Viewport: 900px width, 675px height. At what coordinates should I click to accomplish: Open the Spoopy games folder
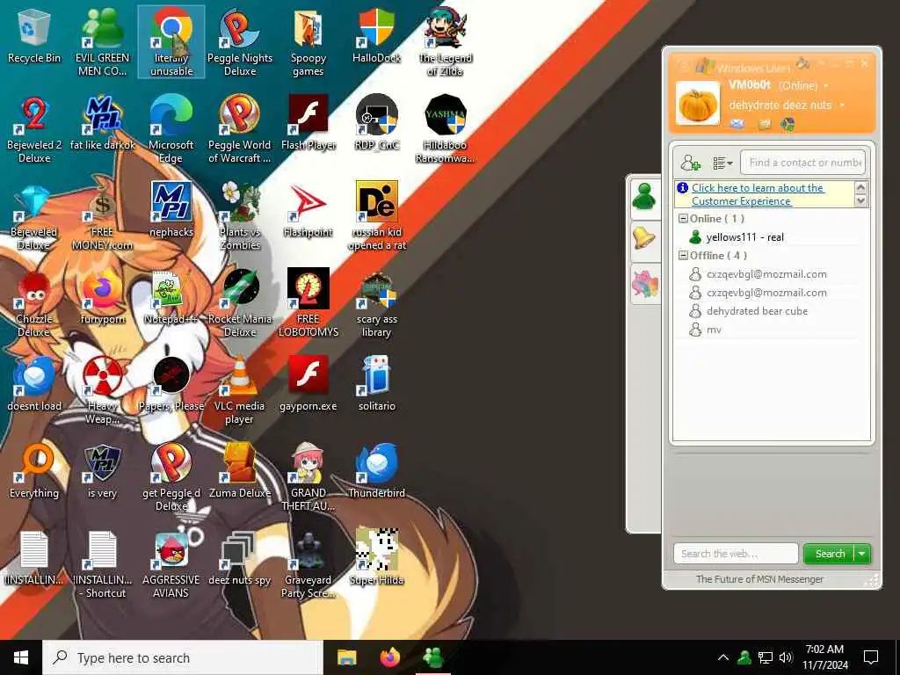(x=308, y=42)
